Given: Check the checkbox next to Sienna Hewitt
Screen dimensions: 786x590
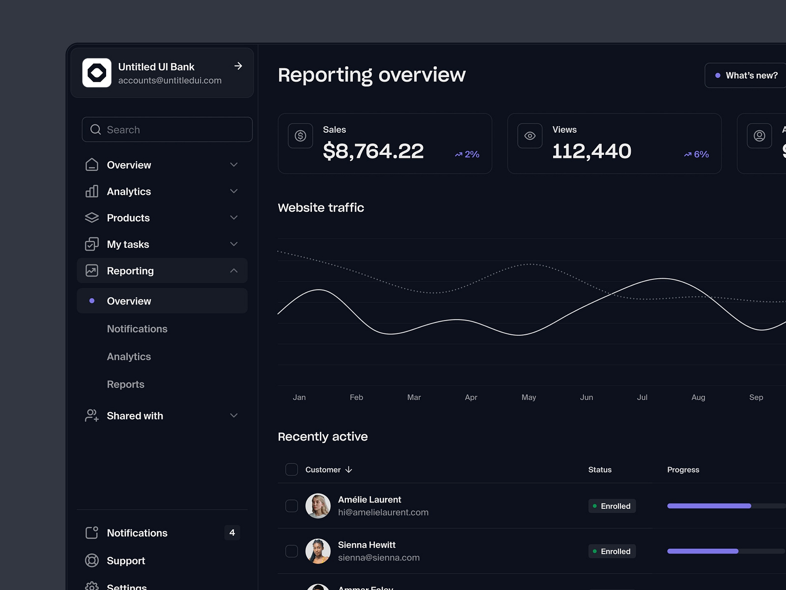Looking at the screenshot, I should pyautogui.click(x=291, y=551).
